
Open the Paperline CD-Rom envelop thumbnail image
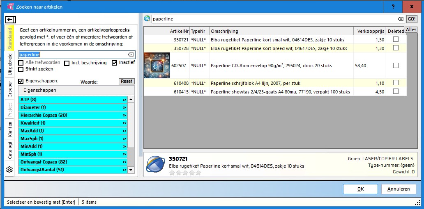pyautogui.click(x=157, y=66)
